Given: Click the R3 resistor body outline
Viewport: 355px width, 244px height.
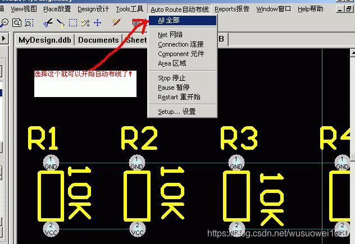Looking at the screenshot, I should pos(236,196).
